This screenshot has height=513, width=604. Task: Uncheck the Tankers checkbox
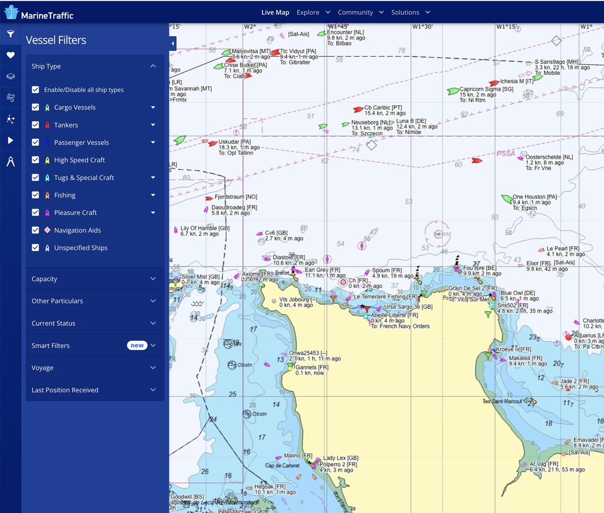coord(35,125)
